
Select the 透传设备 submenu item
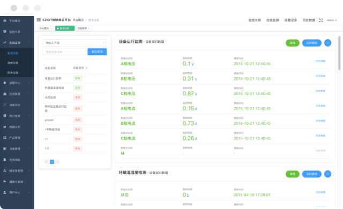(13, 63)
